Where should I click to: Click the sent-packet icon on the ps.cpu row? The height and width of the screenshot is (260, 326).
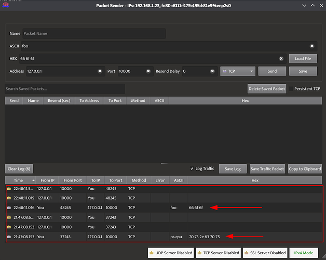(9, 237)
